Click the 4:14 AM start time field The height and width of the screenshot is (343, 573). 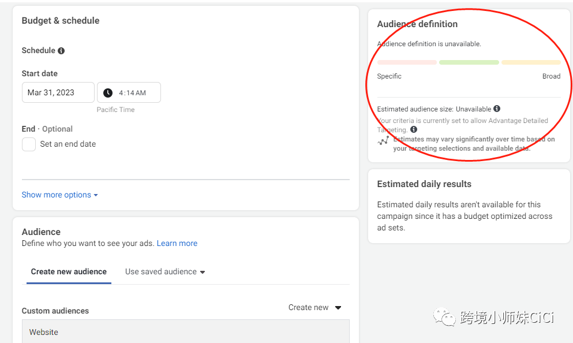[132, 93]
